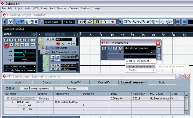The image size is (193, 118).
Task: Toggle Snap in the toolbar
Action: point(184,22)
